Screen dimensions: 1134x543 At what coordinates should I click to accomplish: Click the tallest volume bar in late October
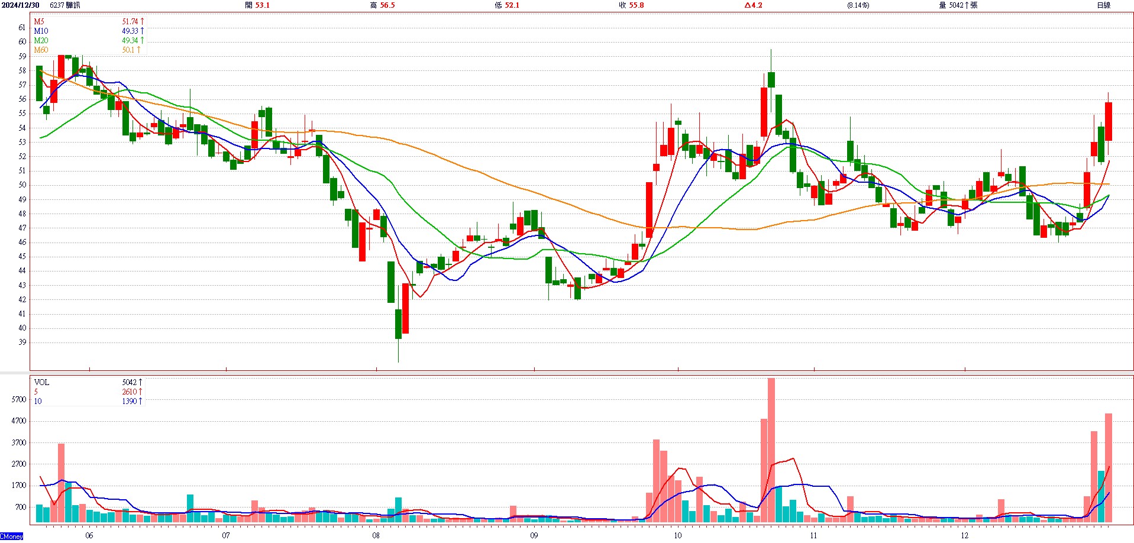[771, 450]
